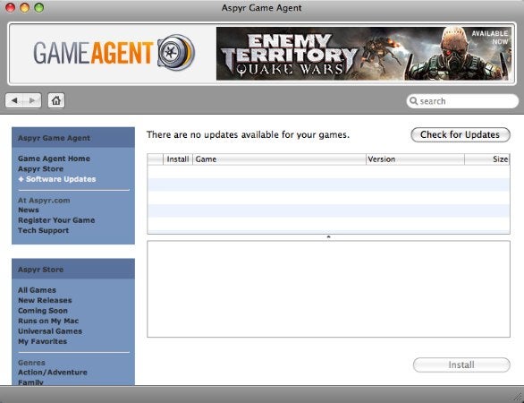Open the Aspyr Store sidebar link
Viewport: 524px width, 403px height.
pyautogui.click(x=40, y=169)
